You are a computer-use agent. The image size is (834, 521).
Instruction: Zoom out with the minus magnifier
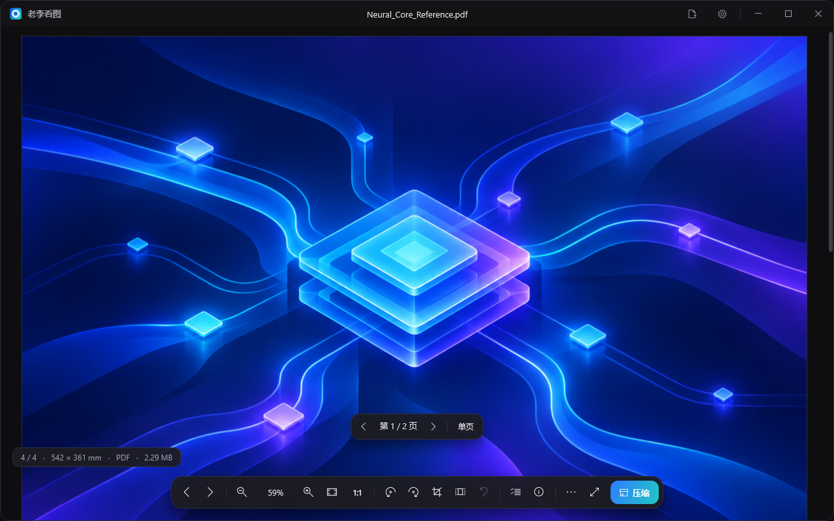pos(242,492)
